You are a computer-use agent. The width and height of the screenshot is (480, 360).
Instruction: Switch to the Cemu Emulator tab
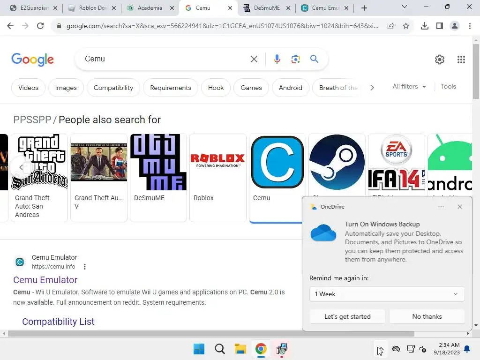[x=324, y=8]
